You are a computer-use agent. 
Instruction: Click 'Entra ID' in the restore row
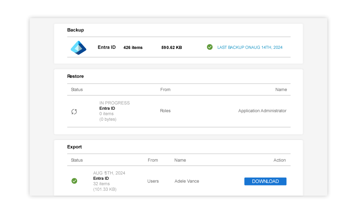107,108
